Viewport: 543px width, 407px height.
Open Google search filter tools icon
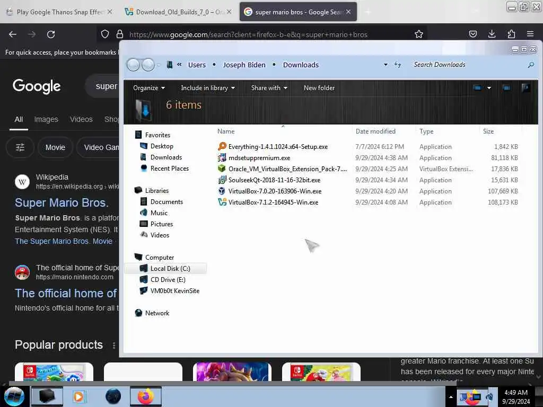pos(20,147)
